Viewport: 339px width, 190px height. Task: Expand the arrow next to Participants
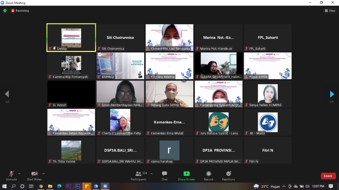point(151,174)
